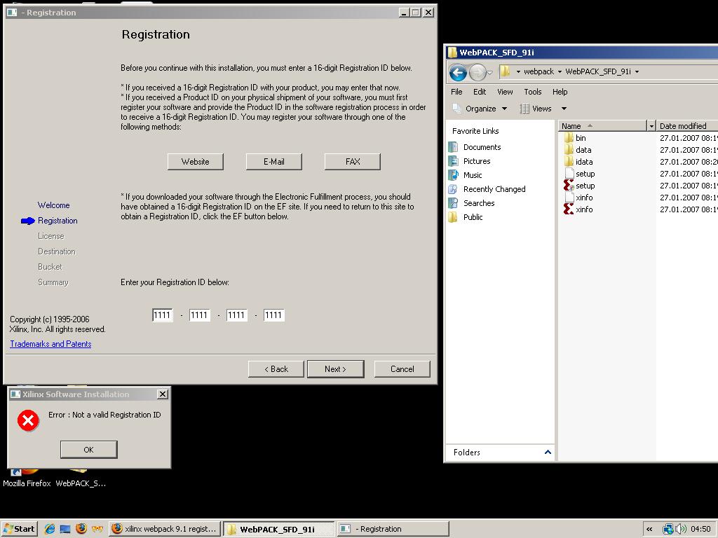Screen dimensions: 718x538
Task: Open the data folder icon
Action: [569, 150]
